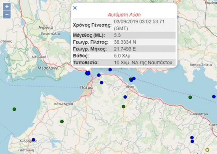Click the green marker directly south of Αίγιο

click(123, 106)
